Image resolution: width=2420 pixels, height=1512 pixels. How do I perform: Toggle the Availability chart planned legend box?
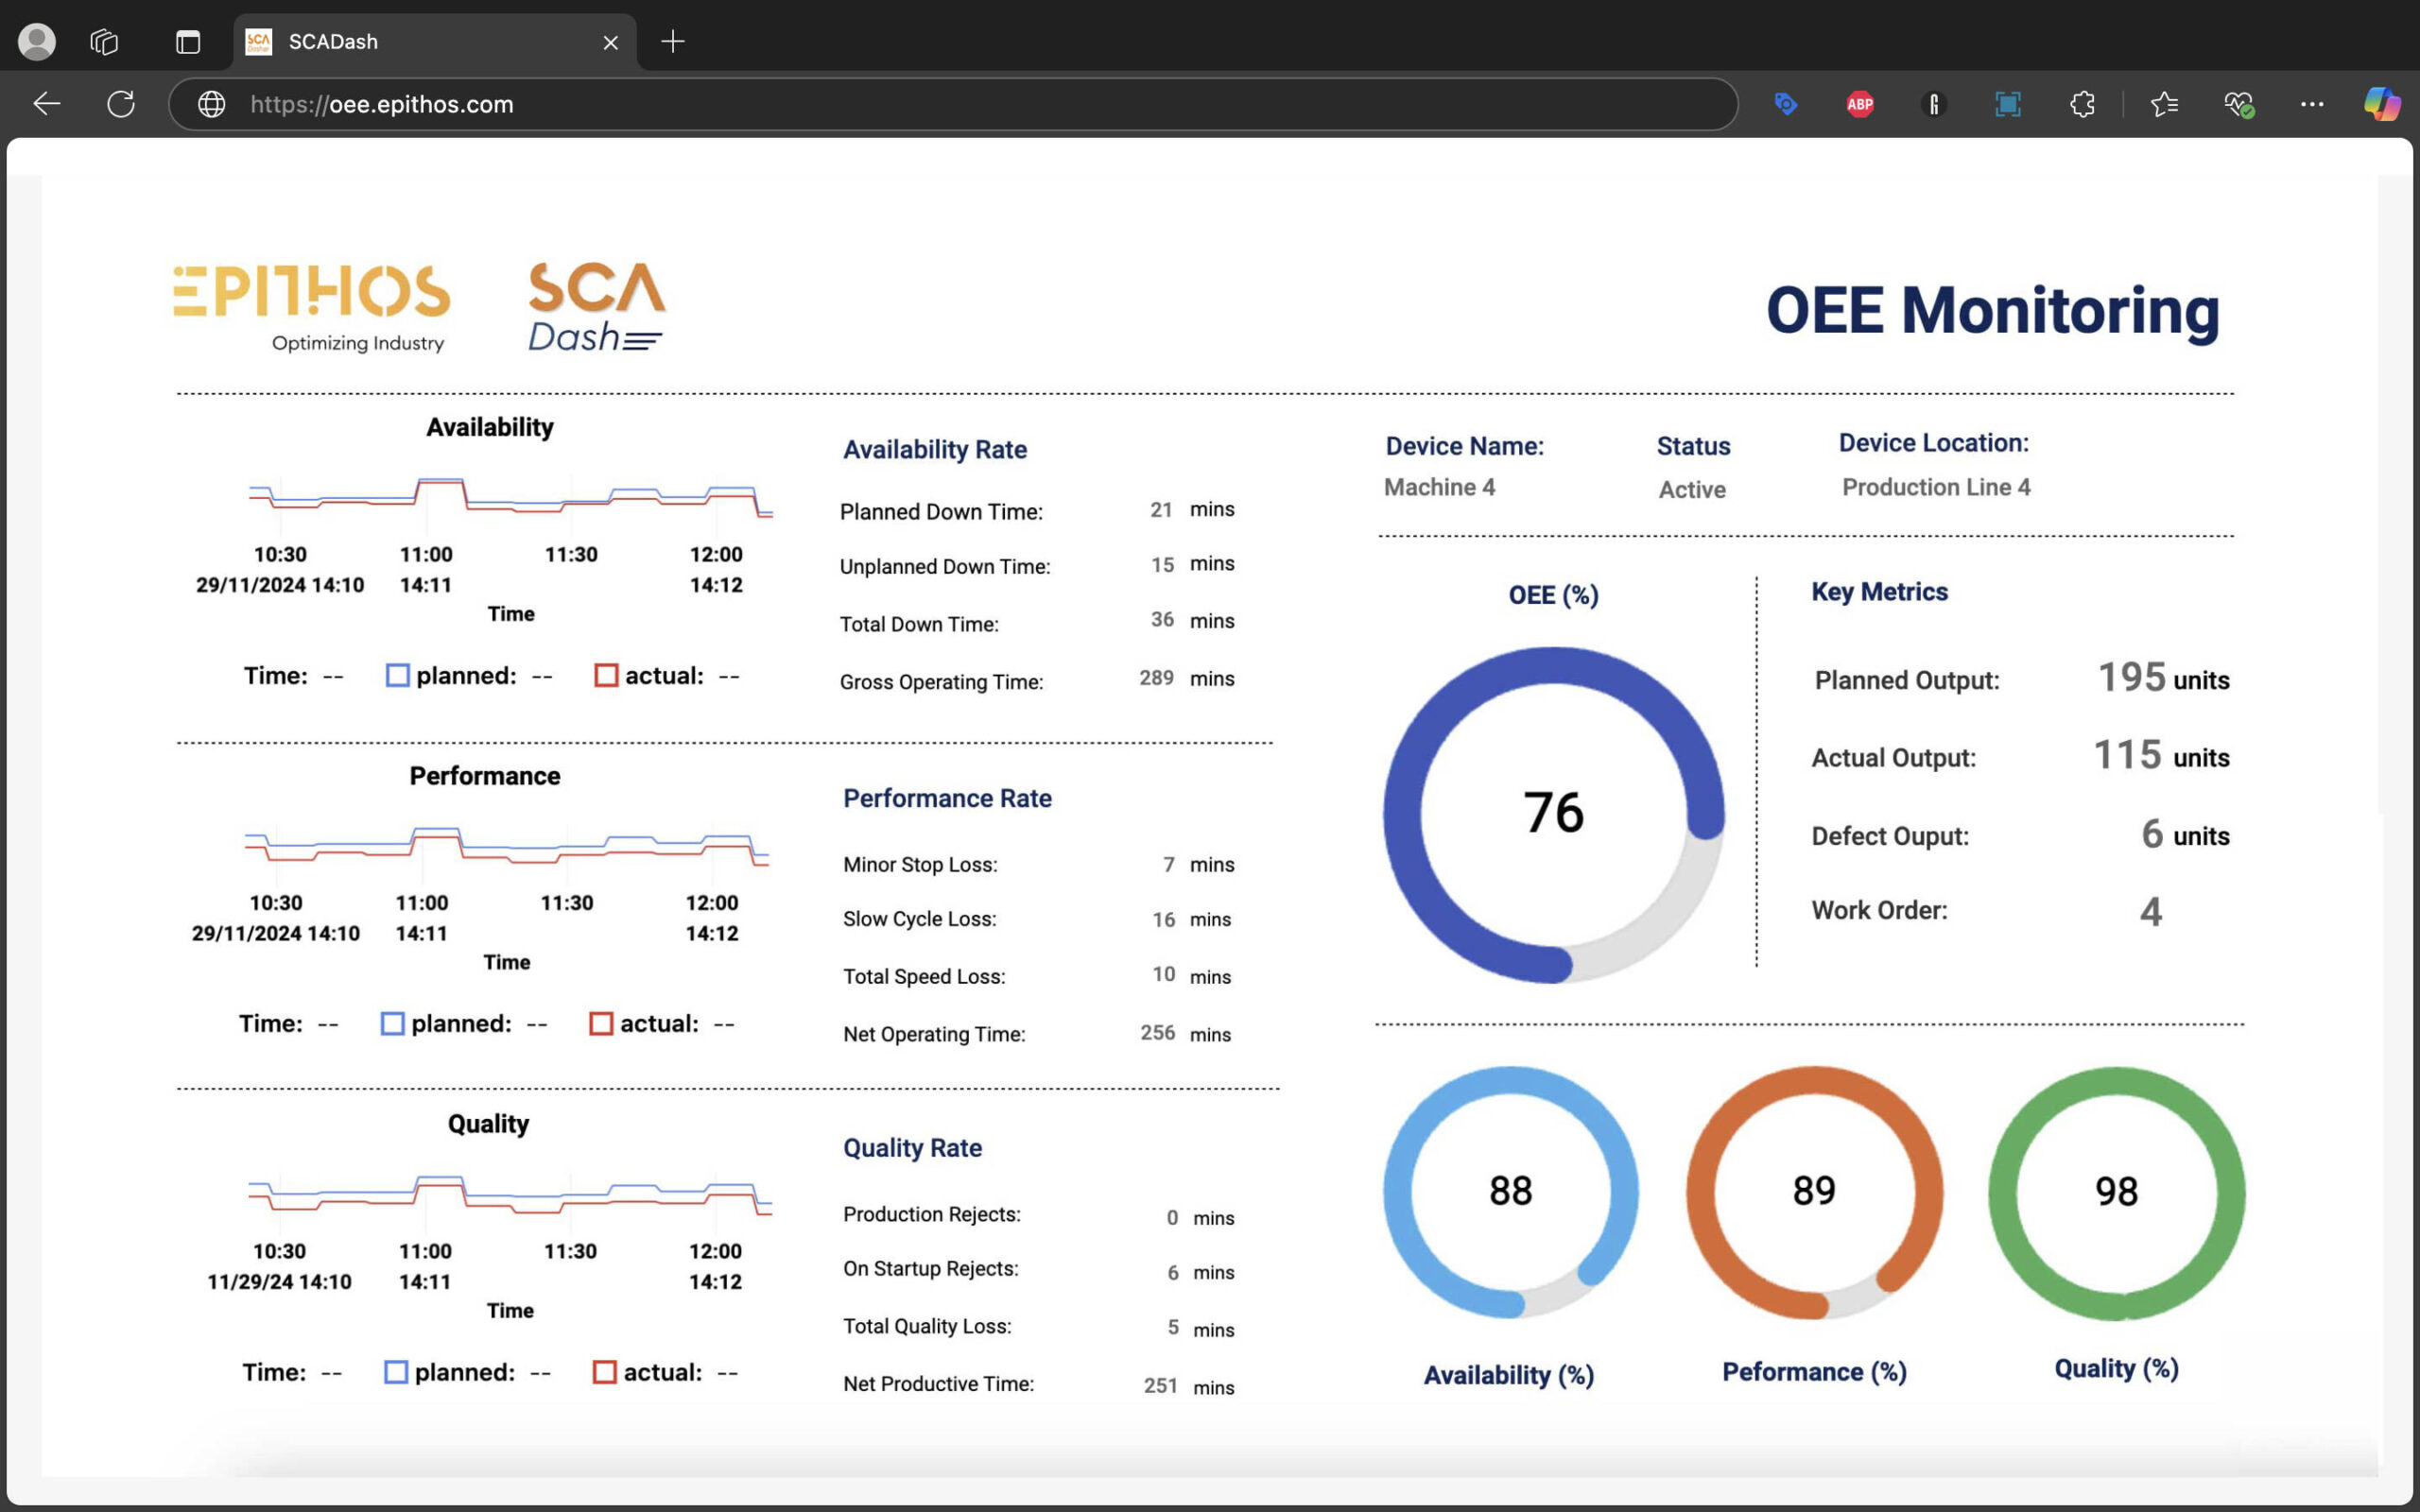397,676
